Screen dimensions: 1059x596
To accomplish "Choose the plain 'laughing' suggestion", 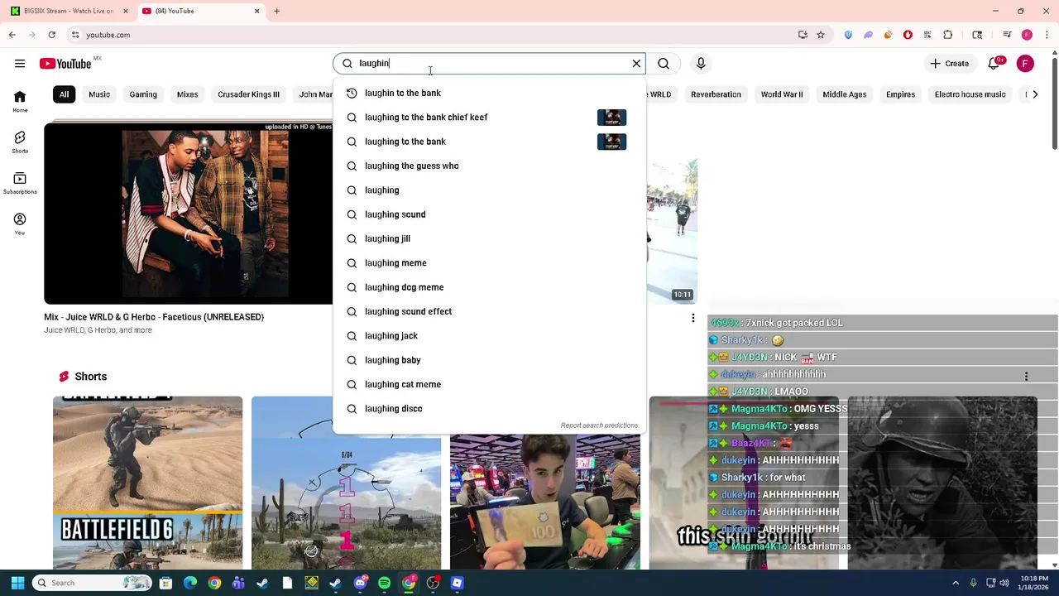I will pos(489,190).
